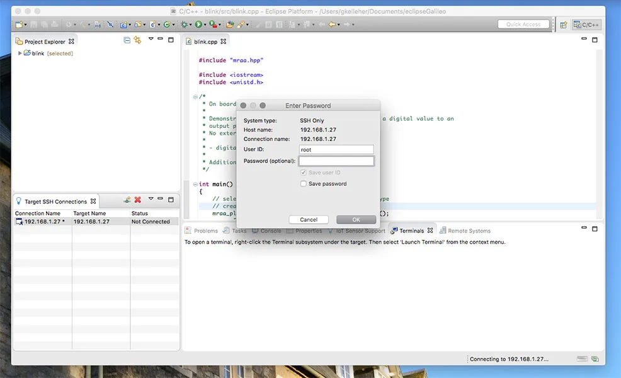Screen dimensions: 621x378
Task: Click the C/C++ perspective button
Action: [x=586, y=25]
